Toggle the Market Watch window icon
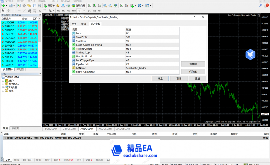This screenshot has width=270, height=165. 19,6
